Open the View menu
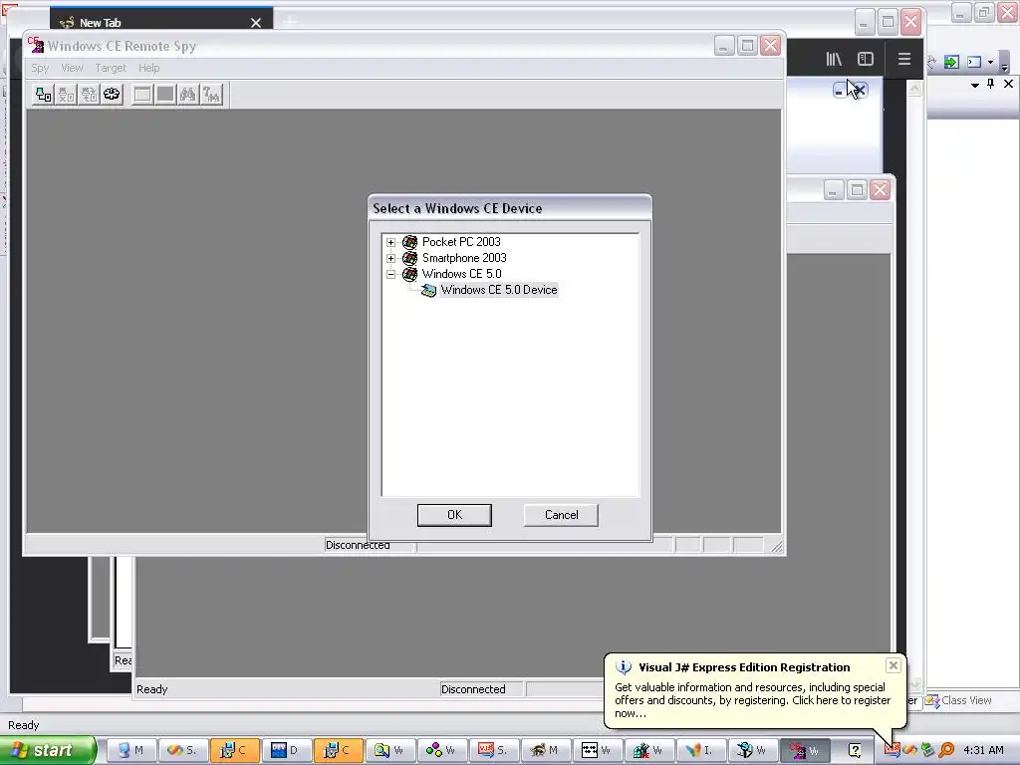Viewport: 1020px width, 765px height. [x=72, y=68]
